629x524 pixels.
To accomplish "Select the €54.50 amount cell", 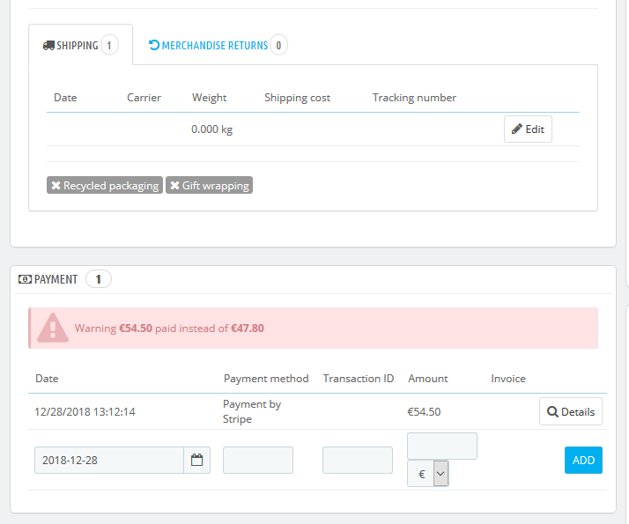I will pyautogui.click(x=424, y=412).
